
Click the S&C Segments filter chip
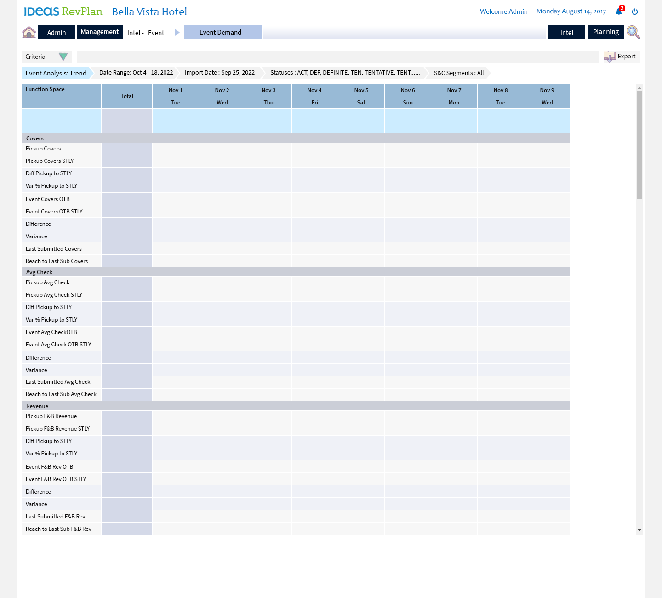pyautogui.click(x=458, y=73)
